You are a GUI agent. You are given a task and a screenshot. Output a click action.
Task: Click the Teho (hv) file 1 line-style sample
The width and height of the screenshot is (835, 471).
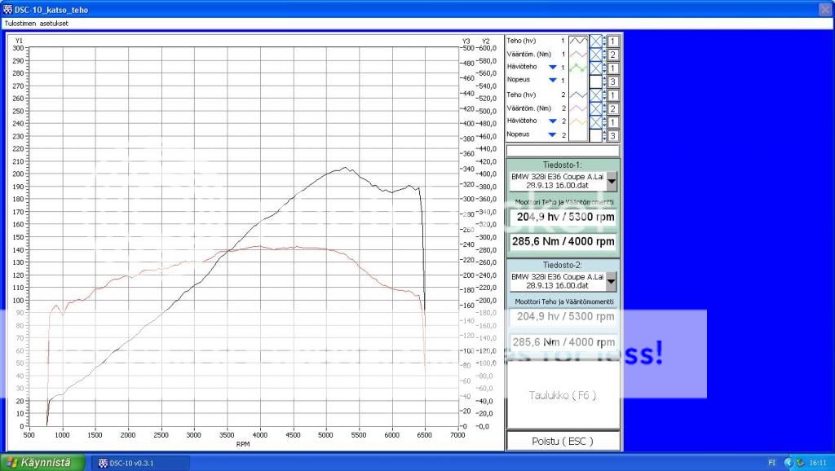coord(577,40)
